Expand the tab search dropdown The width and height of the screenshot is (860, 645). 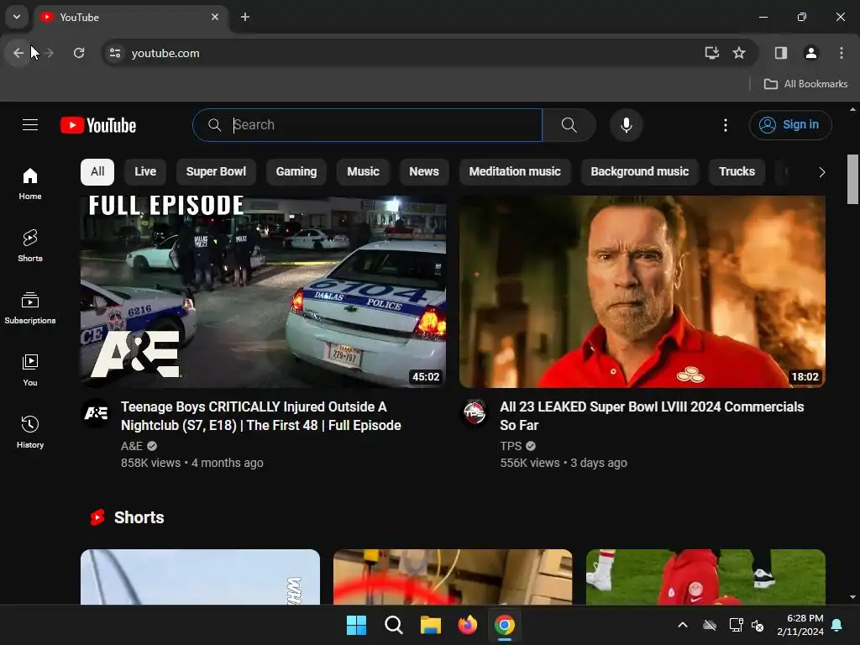click(x=17, y=17)
